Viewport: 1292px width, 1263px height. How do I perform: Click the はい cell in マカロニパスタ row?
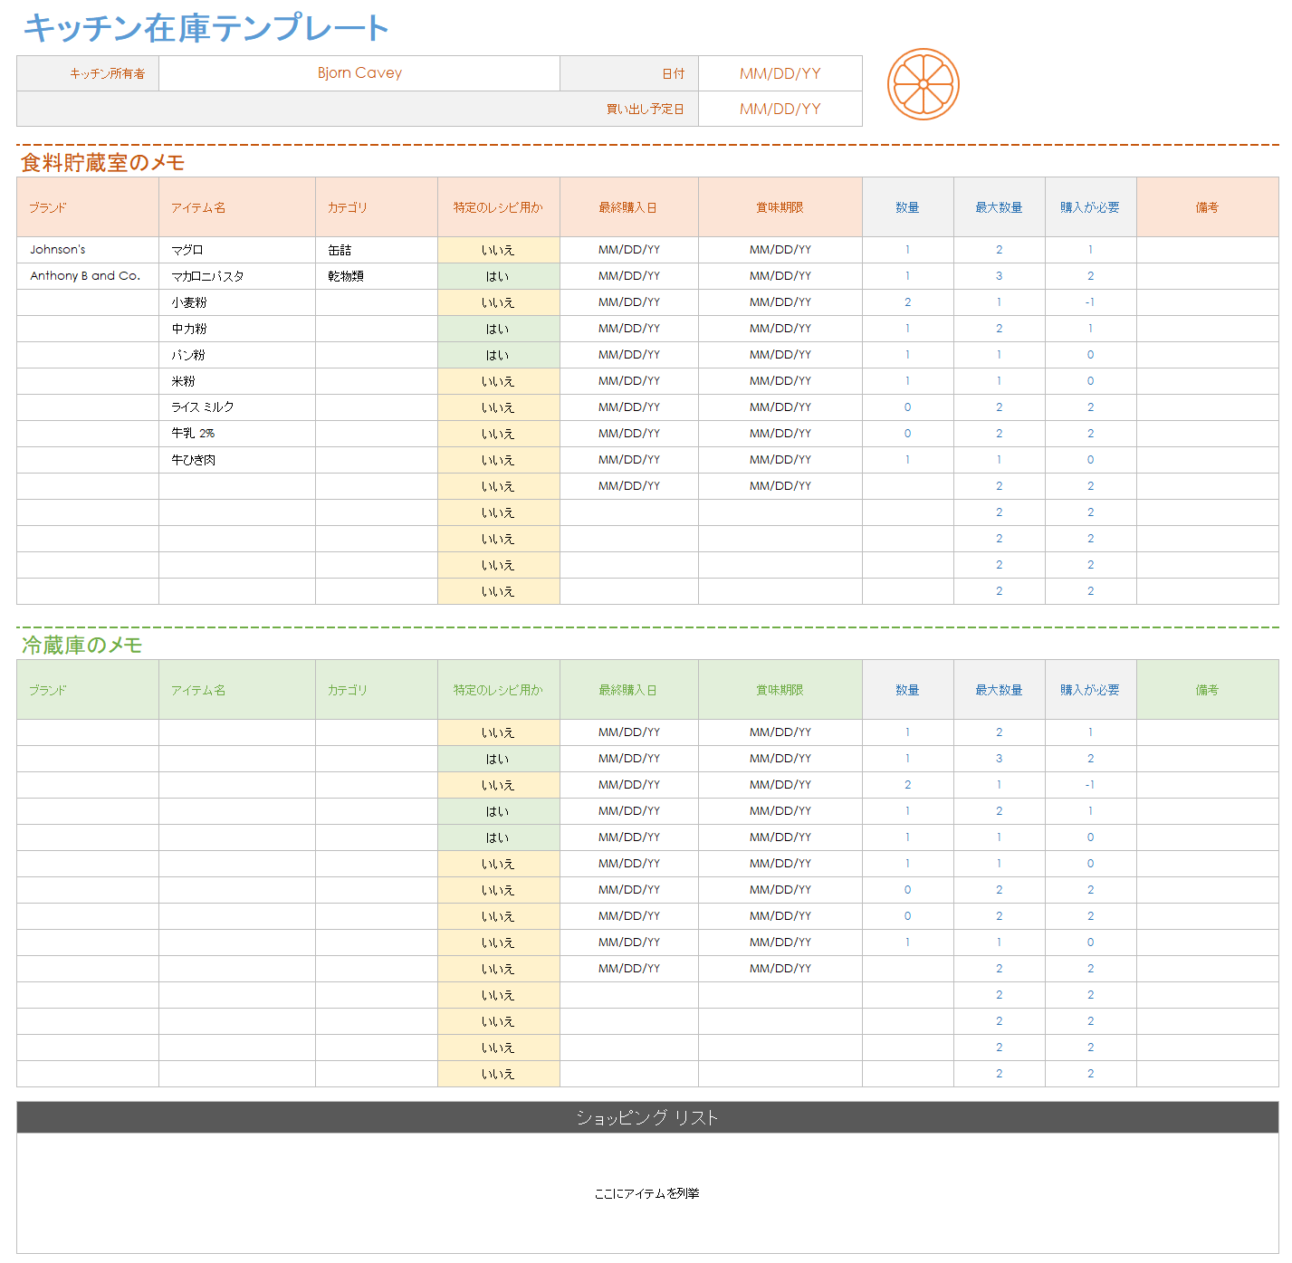point(499,276)
